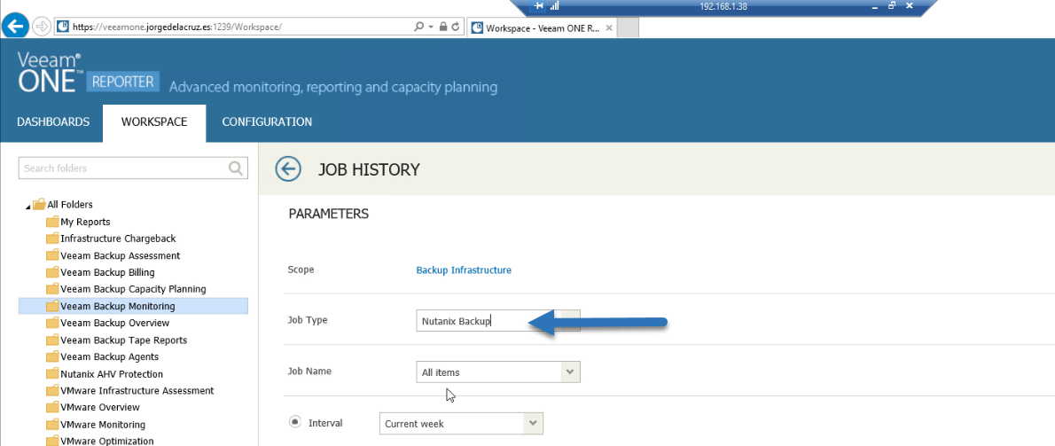Click the Veeam Backup Overview folder icon
The image size is (1055, 446).
pos(52,323)
